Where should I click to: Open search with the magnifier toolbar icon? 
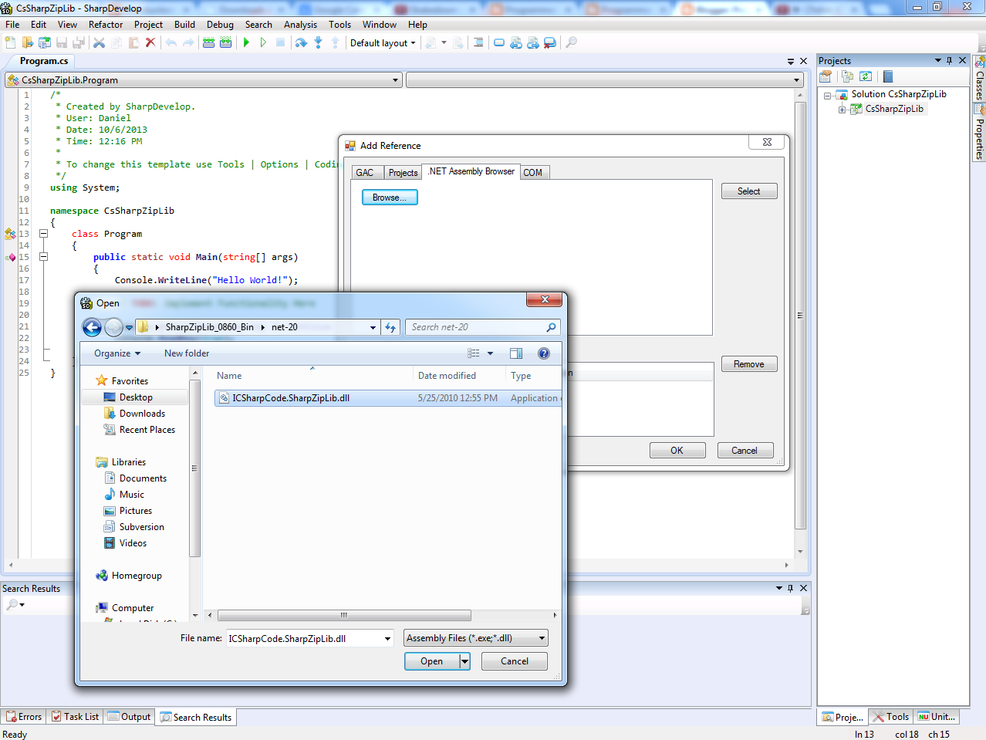(x=570, y=42)
